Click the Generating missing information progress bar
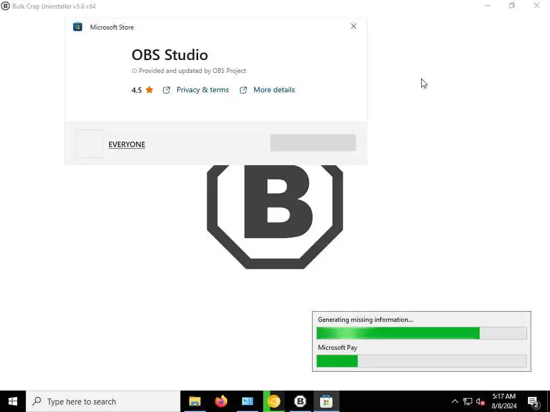The image size is (550, 412). tap(421, 333)
